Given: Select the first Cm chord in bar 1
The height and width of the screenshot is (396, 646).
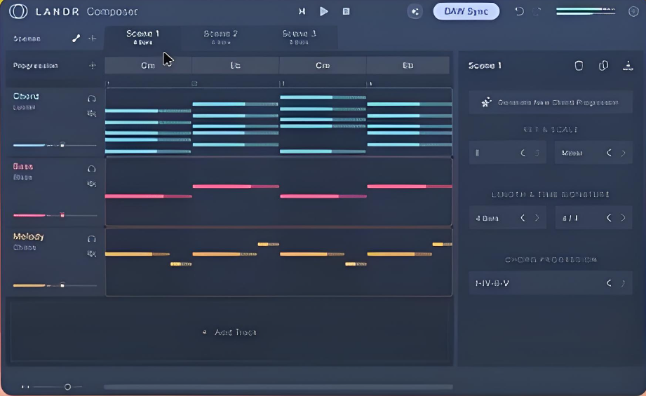Looking at the screenshot, I should click(148, 65).
